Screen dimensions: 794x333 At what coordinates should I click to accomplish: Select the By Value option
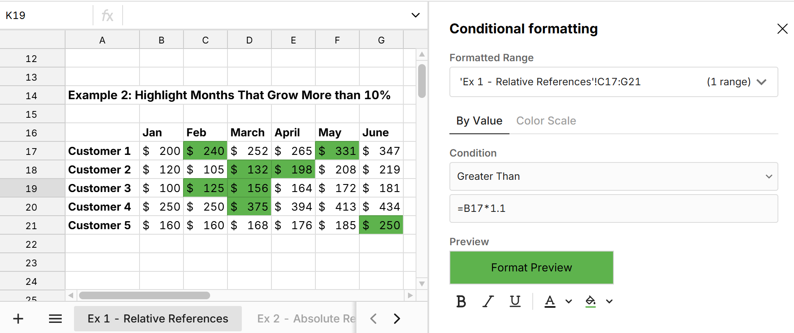pos(479,121)
